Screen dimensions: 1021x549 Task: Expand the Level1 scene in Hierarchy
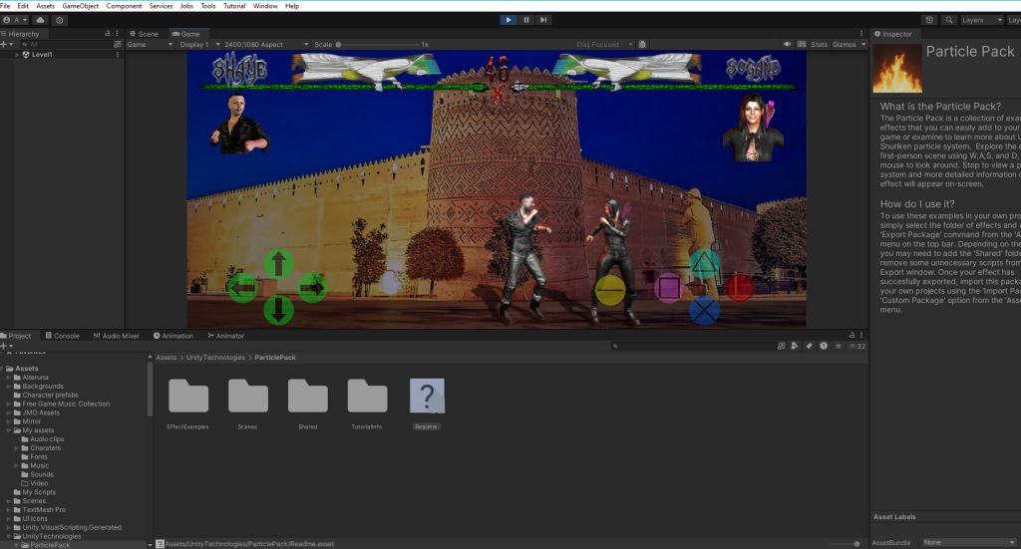[17, 55]
